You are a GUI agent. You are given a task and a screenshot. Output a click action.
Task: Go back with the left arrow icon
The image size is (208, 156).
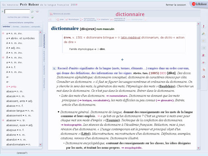[204, 41]
